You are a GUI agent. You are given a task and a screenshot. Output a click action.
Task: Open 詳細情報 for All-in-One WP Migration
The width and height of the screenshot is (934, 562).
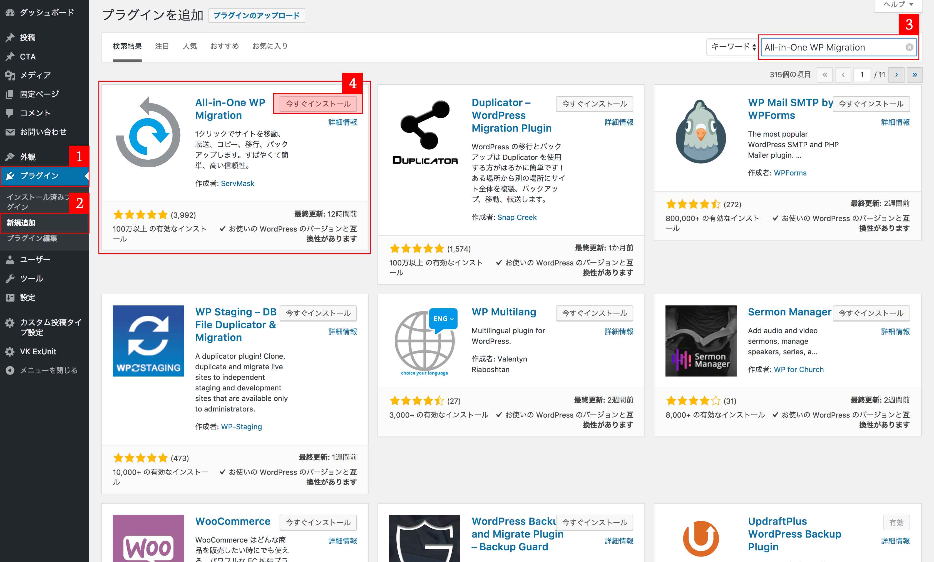pos(343,122)
